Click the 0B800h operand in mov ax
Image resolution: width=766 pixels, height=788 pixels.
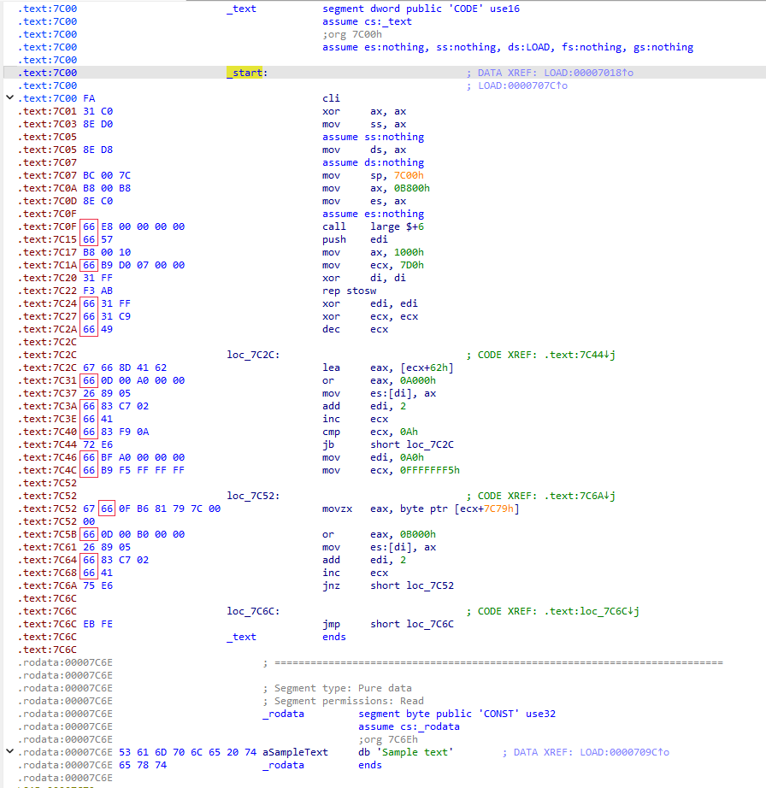tap(412, 188)
